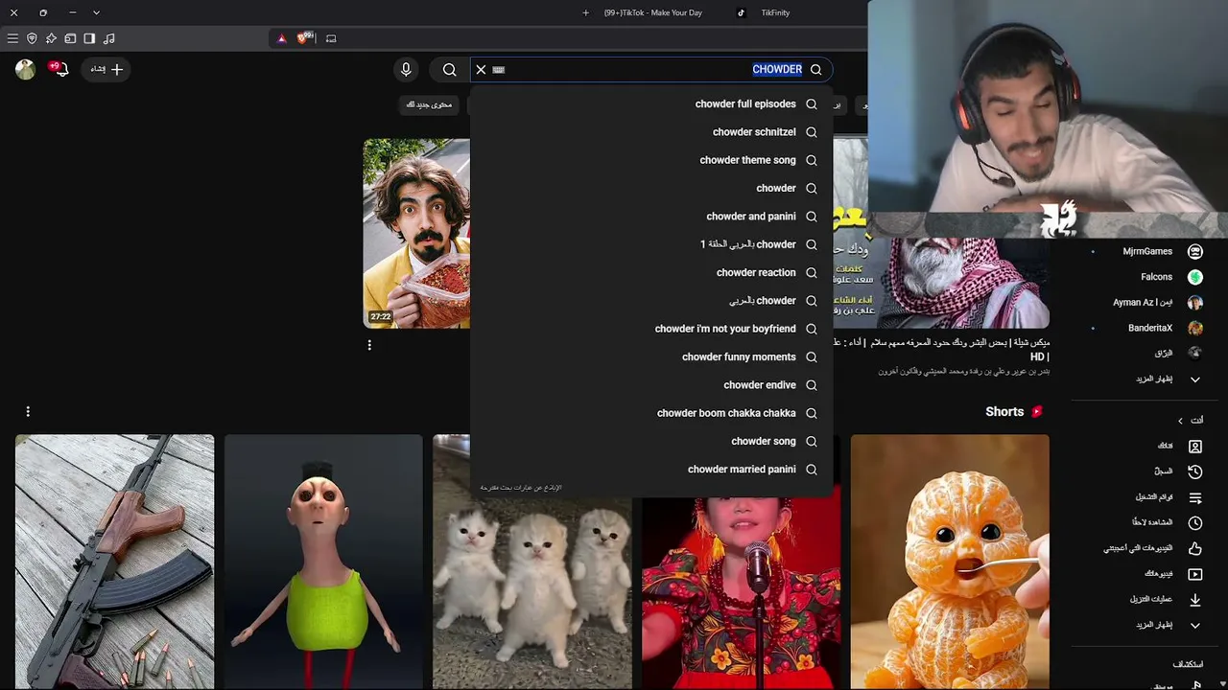This screenshot has width=1228, height=690.
Task: Open the Your videos icon in sidebar
Action: pyautogui.click(x=1195, y=574)
